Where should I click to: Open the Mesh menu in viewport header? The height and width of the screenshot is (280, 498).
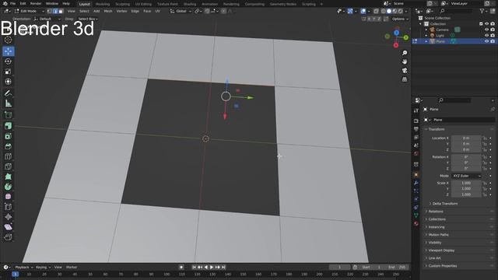pos(108,11)
